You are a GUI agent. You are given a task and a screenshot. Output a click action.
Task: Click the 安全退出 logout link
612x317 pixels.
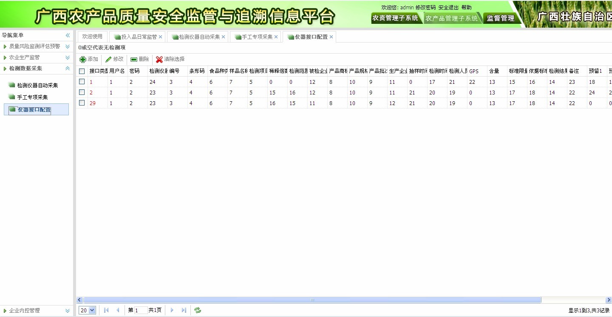point(448,8)
